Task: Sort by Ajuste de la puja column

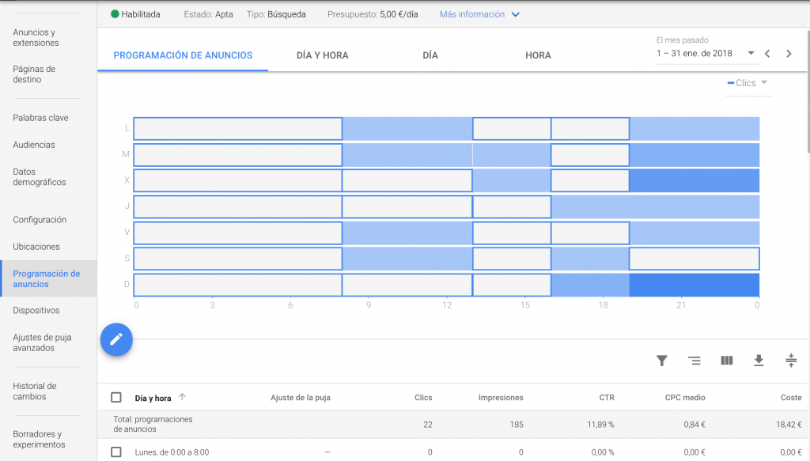Action: tap(300, 398)
